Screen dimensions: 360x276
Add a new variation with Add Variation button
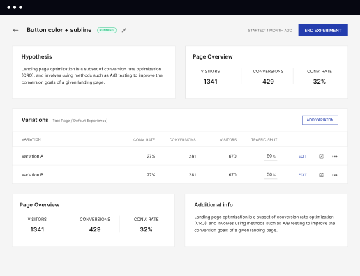click(x=320, y=120)
